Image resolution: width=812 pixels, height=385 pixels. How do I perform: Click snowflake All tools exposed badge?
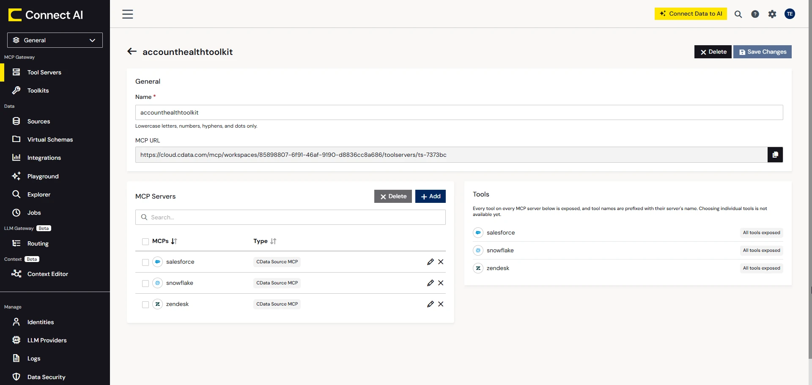pyautogui.click(x=761, y=250)
